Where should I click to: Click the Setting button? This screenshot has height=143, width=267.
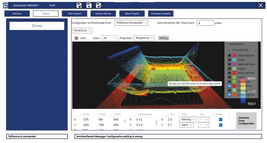(164, 38)
